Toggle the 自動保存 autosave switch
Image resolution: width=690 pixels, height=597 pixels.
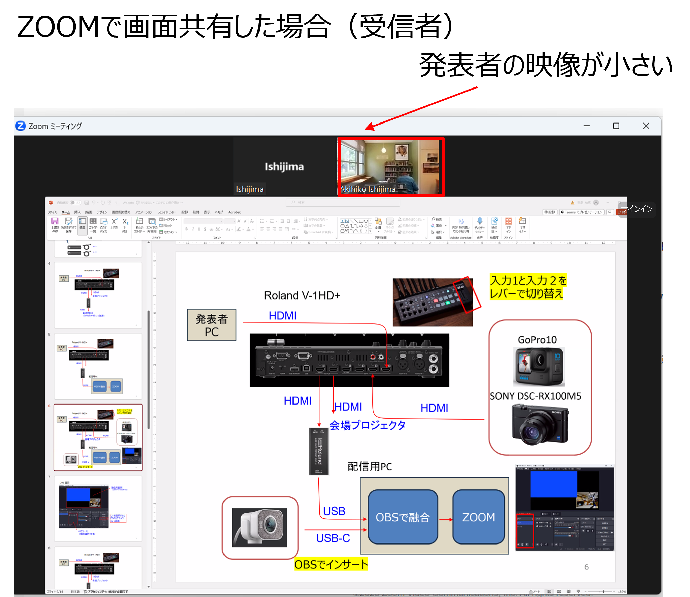coord(75,203)
